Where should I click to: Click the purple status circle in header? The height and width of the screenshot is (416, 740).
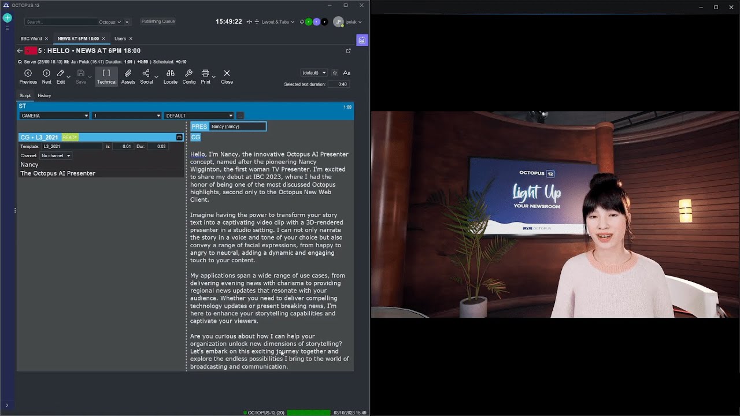(316, 22)
